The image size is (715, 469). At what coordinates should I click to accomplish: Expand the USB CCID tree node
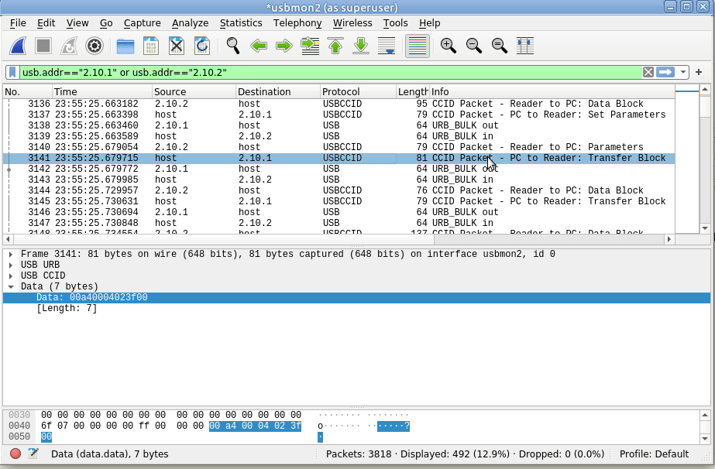pyautogui.click(x=11, y=276)
